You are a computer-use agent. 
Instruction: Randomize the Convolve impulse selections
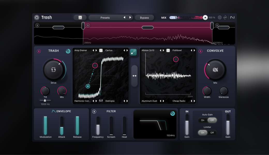pyautogui.click(x=168, y=50)
